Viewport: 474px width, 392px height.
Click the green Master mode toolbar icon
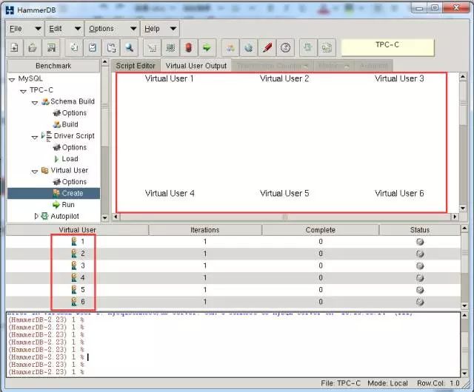[x=308, y=48]
